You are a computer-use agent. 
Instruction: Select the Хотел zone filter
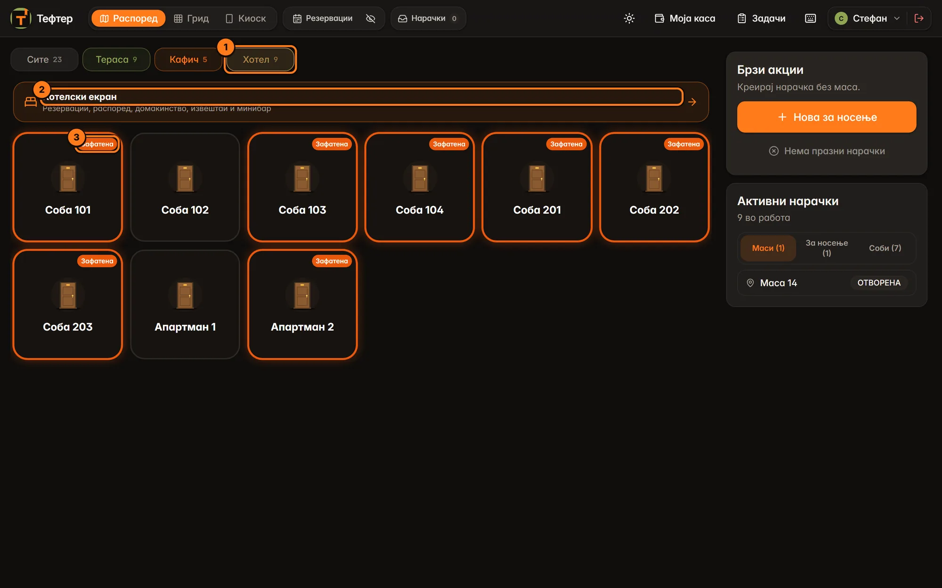[260, 59]
